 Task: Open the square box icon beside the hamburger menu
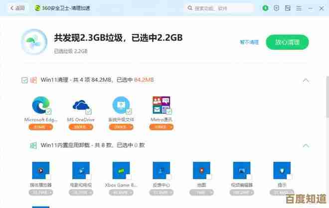[x=288, y=8]
